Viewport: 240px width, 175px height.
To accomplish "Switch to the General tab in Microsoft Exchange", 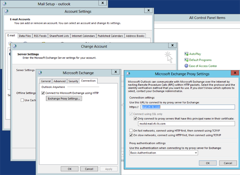I will tap(46, 81).
